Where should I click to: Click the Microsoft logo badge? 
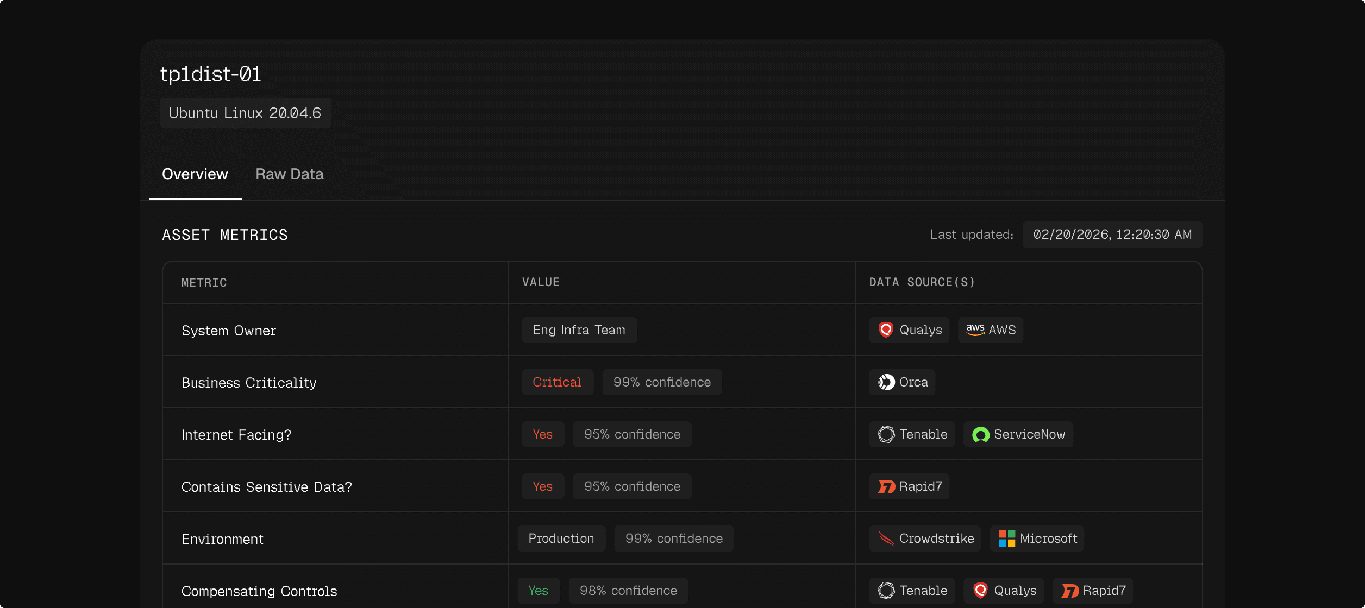coord(1006,539)
